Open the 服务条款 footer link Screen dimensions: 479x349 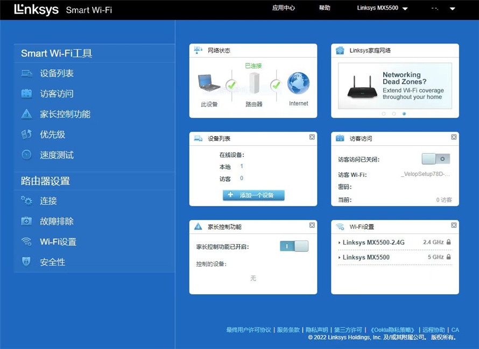pyautogui.click(x=288, y=330)
